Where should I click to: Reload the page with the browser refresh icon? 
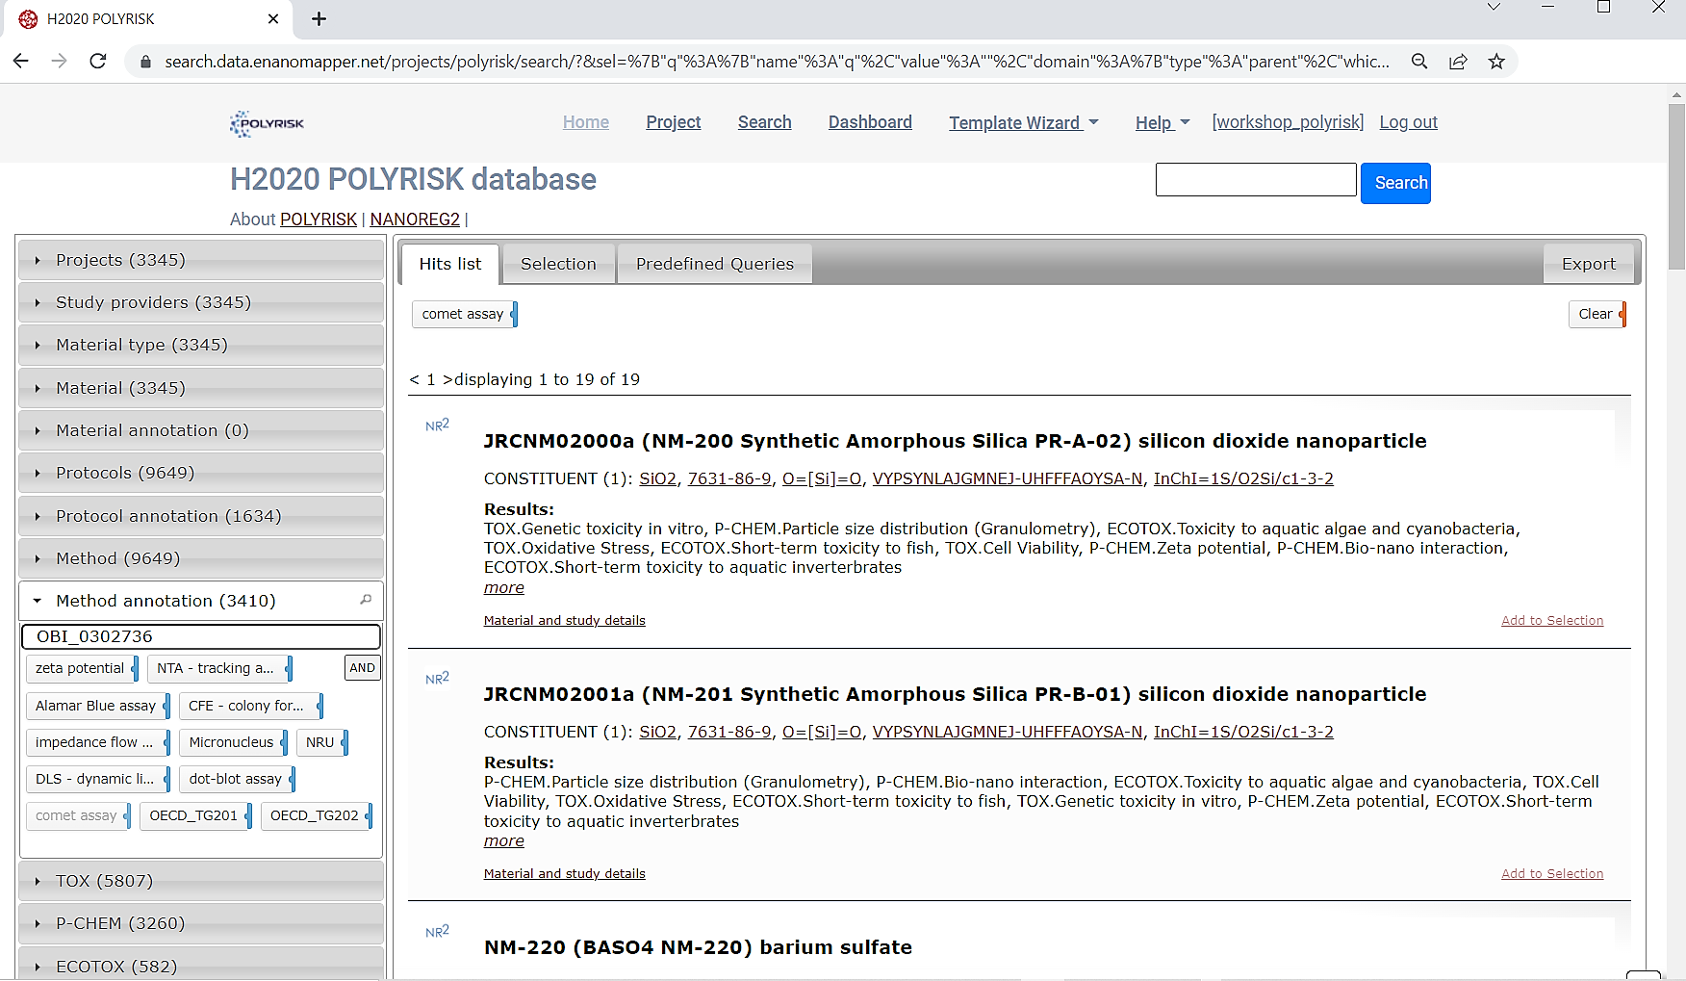tap(98, 62)
